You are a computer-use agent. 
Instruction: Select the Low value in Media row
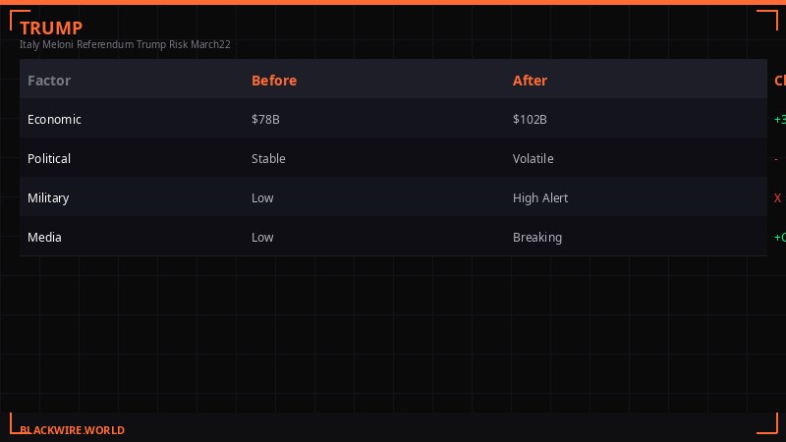coord(262,237)
